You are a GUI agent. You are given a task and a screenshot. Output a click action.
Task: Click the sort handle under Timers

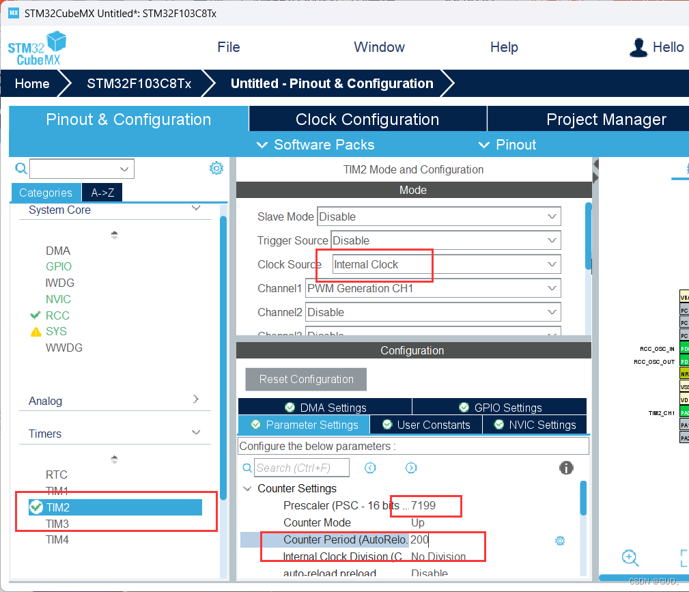point(114,460)
